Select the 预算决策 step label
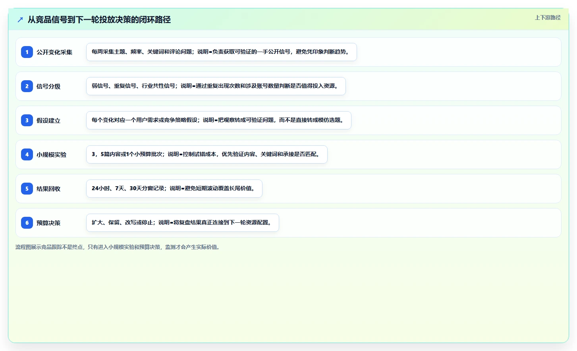 tap(48, 223)
